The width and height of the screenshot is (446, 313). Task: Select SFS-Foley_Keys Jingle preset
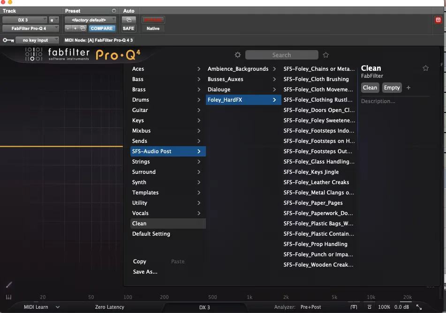point(311,172)
